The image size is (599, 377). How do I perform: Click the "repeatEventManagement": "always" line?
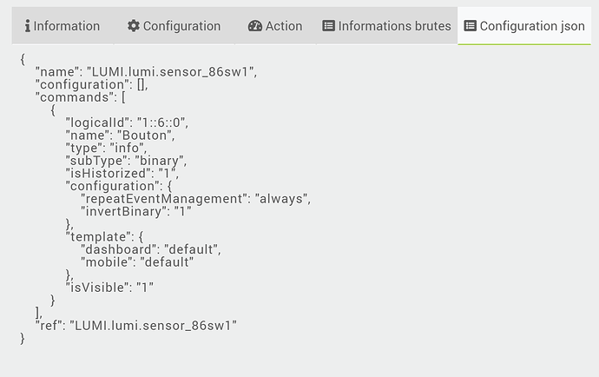click(x=195, y=199)
